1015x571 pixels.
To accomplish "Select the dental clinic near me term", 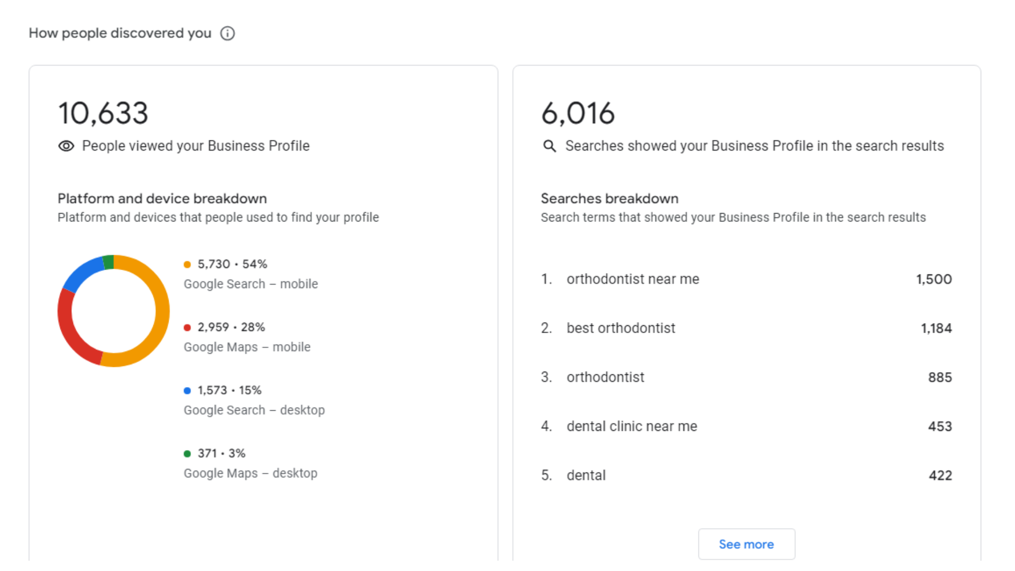I will pos(632,426).
